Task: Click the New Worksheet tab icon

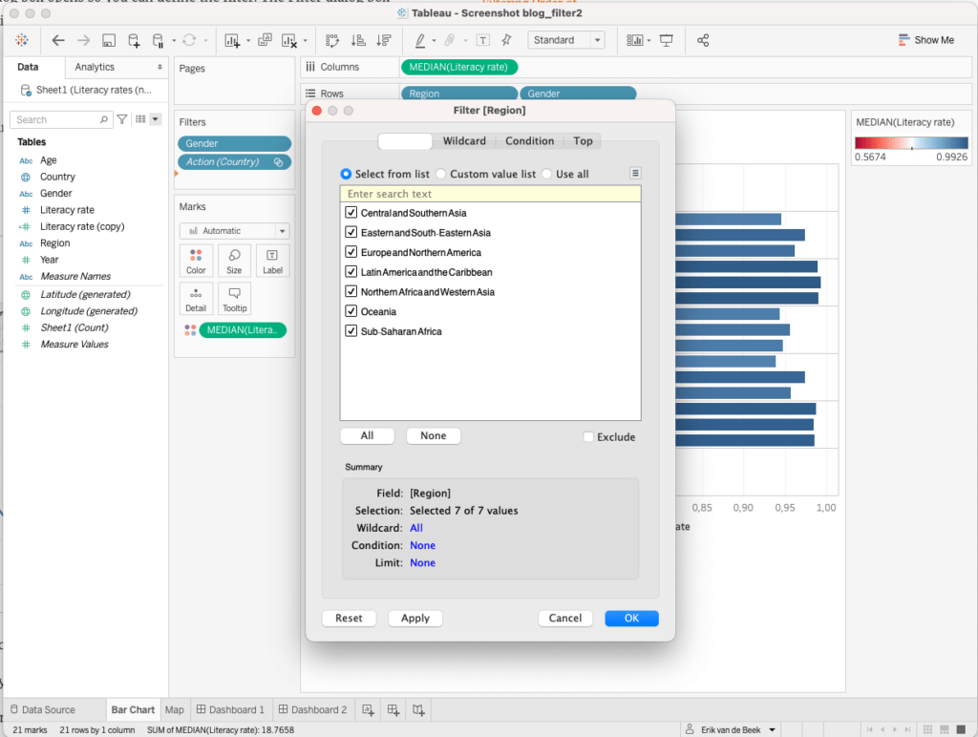Action: coord(368,710)
